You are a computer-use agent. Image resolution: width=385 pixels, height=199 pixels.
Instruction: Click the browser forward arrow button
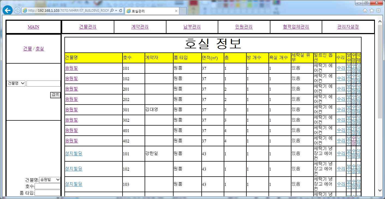[17, 11]
